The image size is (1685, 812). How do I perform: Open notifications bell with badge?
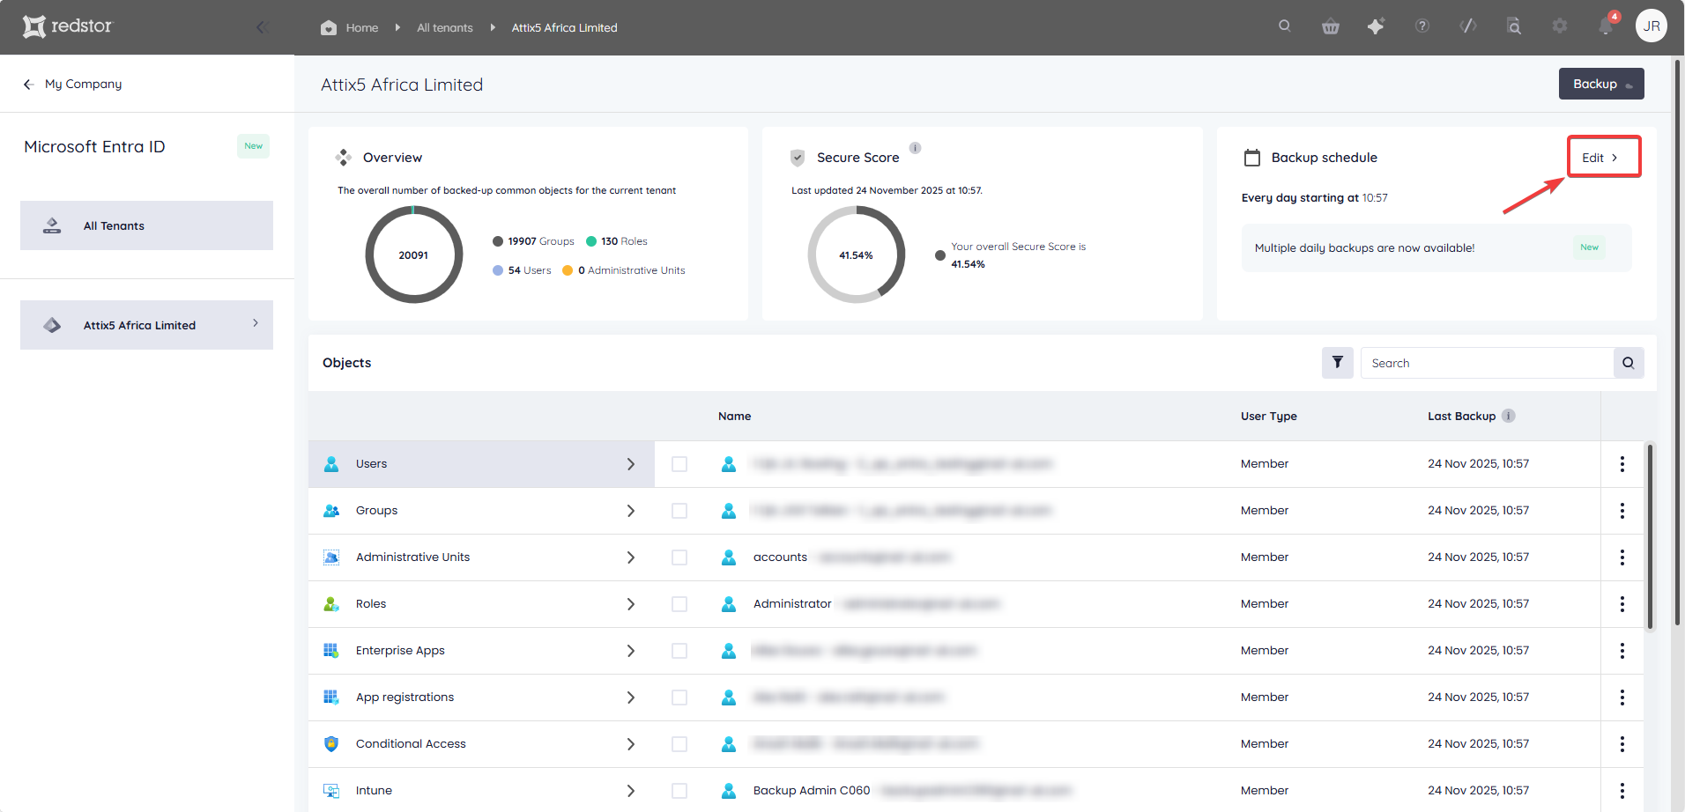tap(1607, 26)
